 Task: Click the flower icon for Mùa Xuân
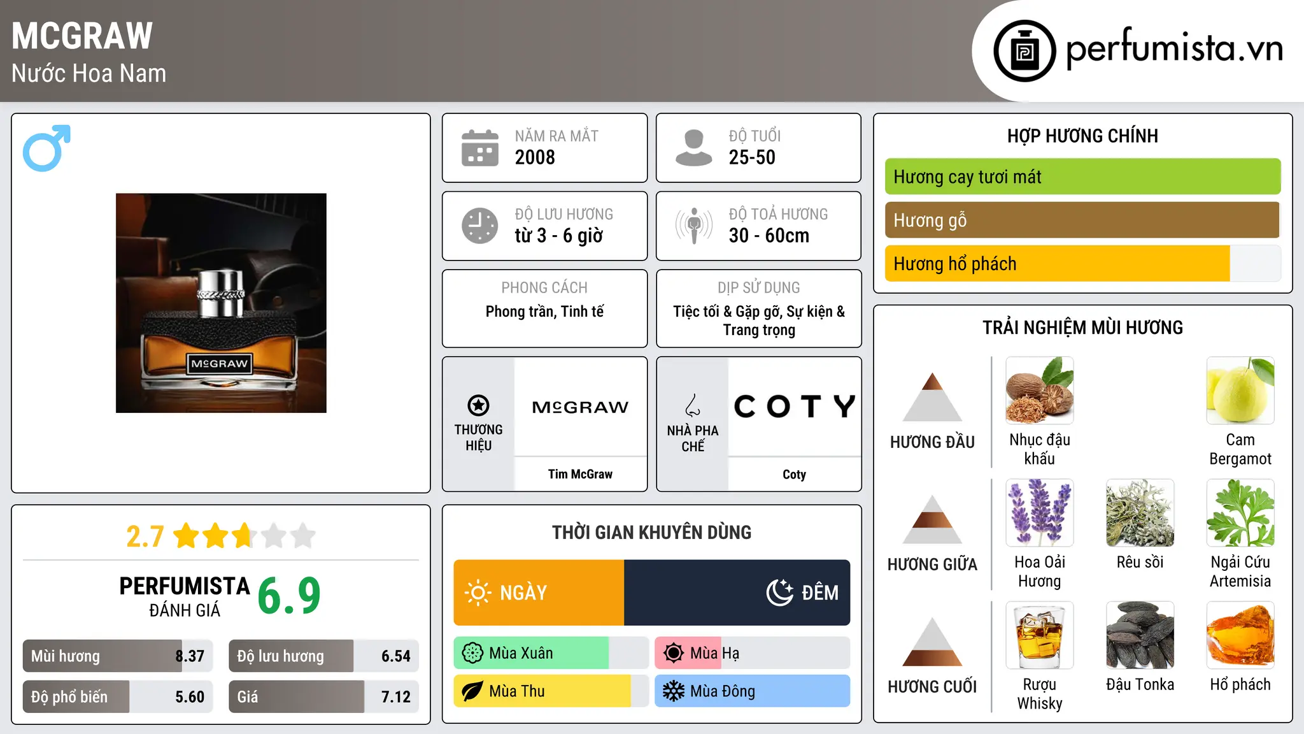pyautogui.click(x=472, y=653)
